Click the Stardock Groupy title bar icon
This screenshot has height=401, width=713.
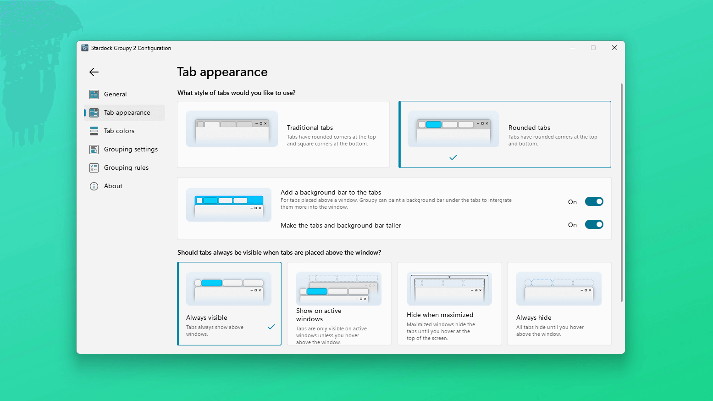(x=85, y=48)
